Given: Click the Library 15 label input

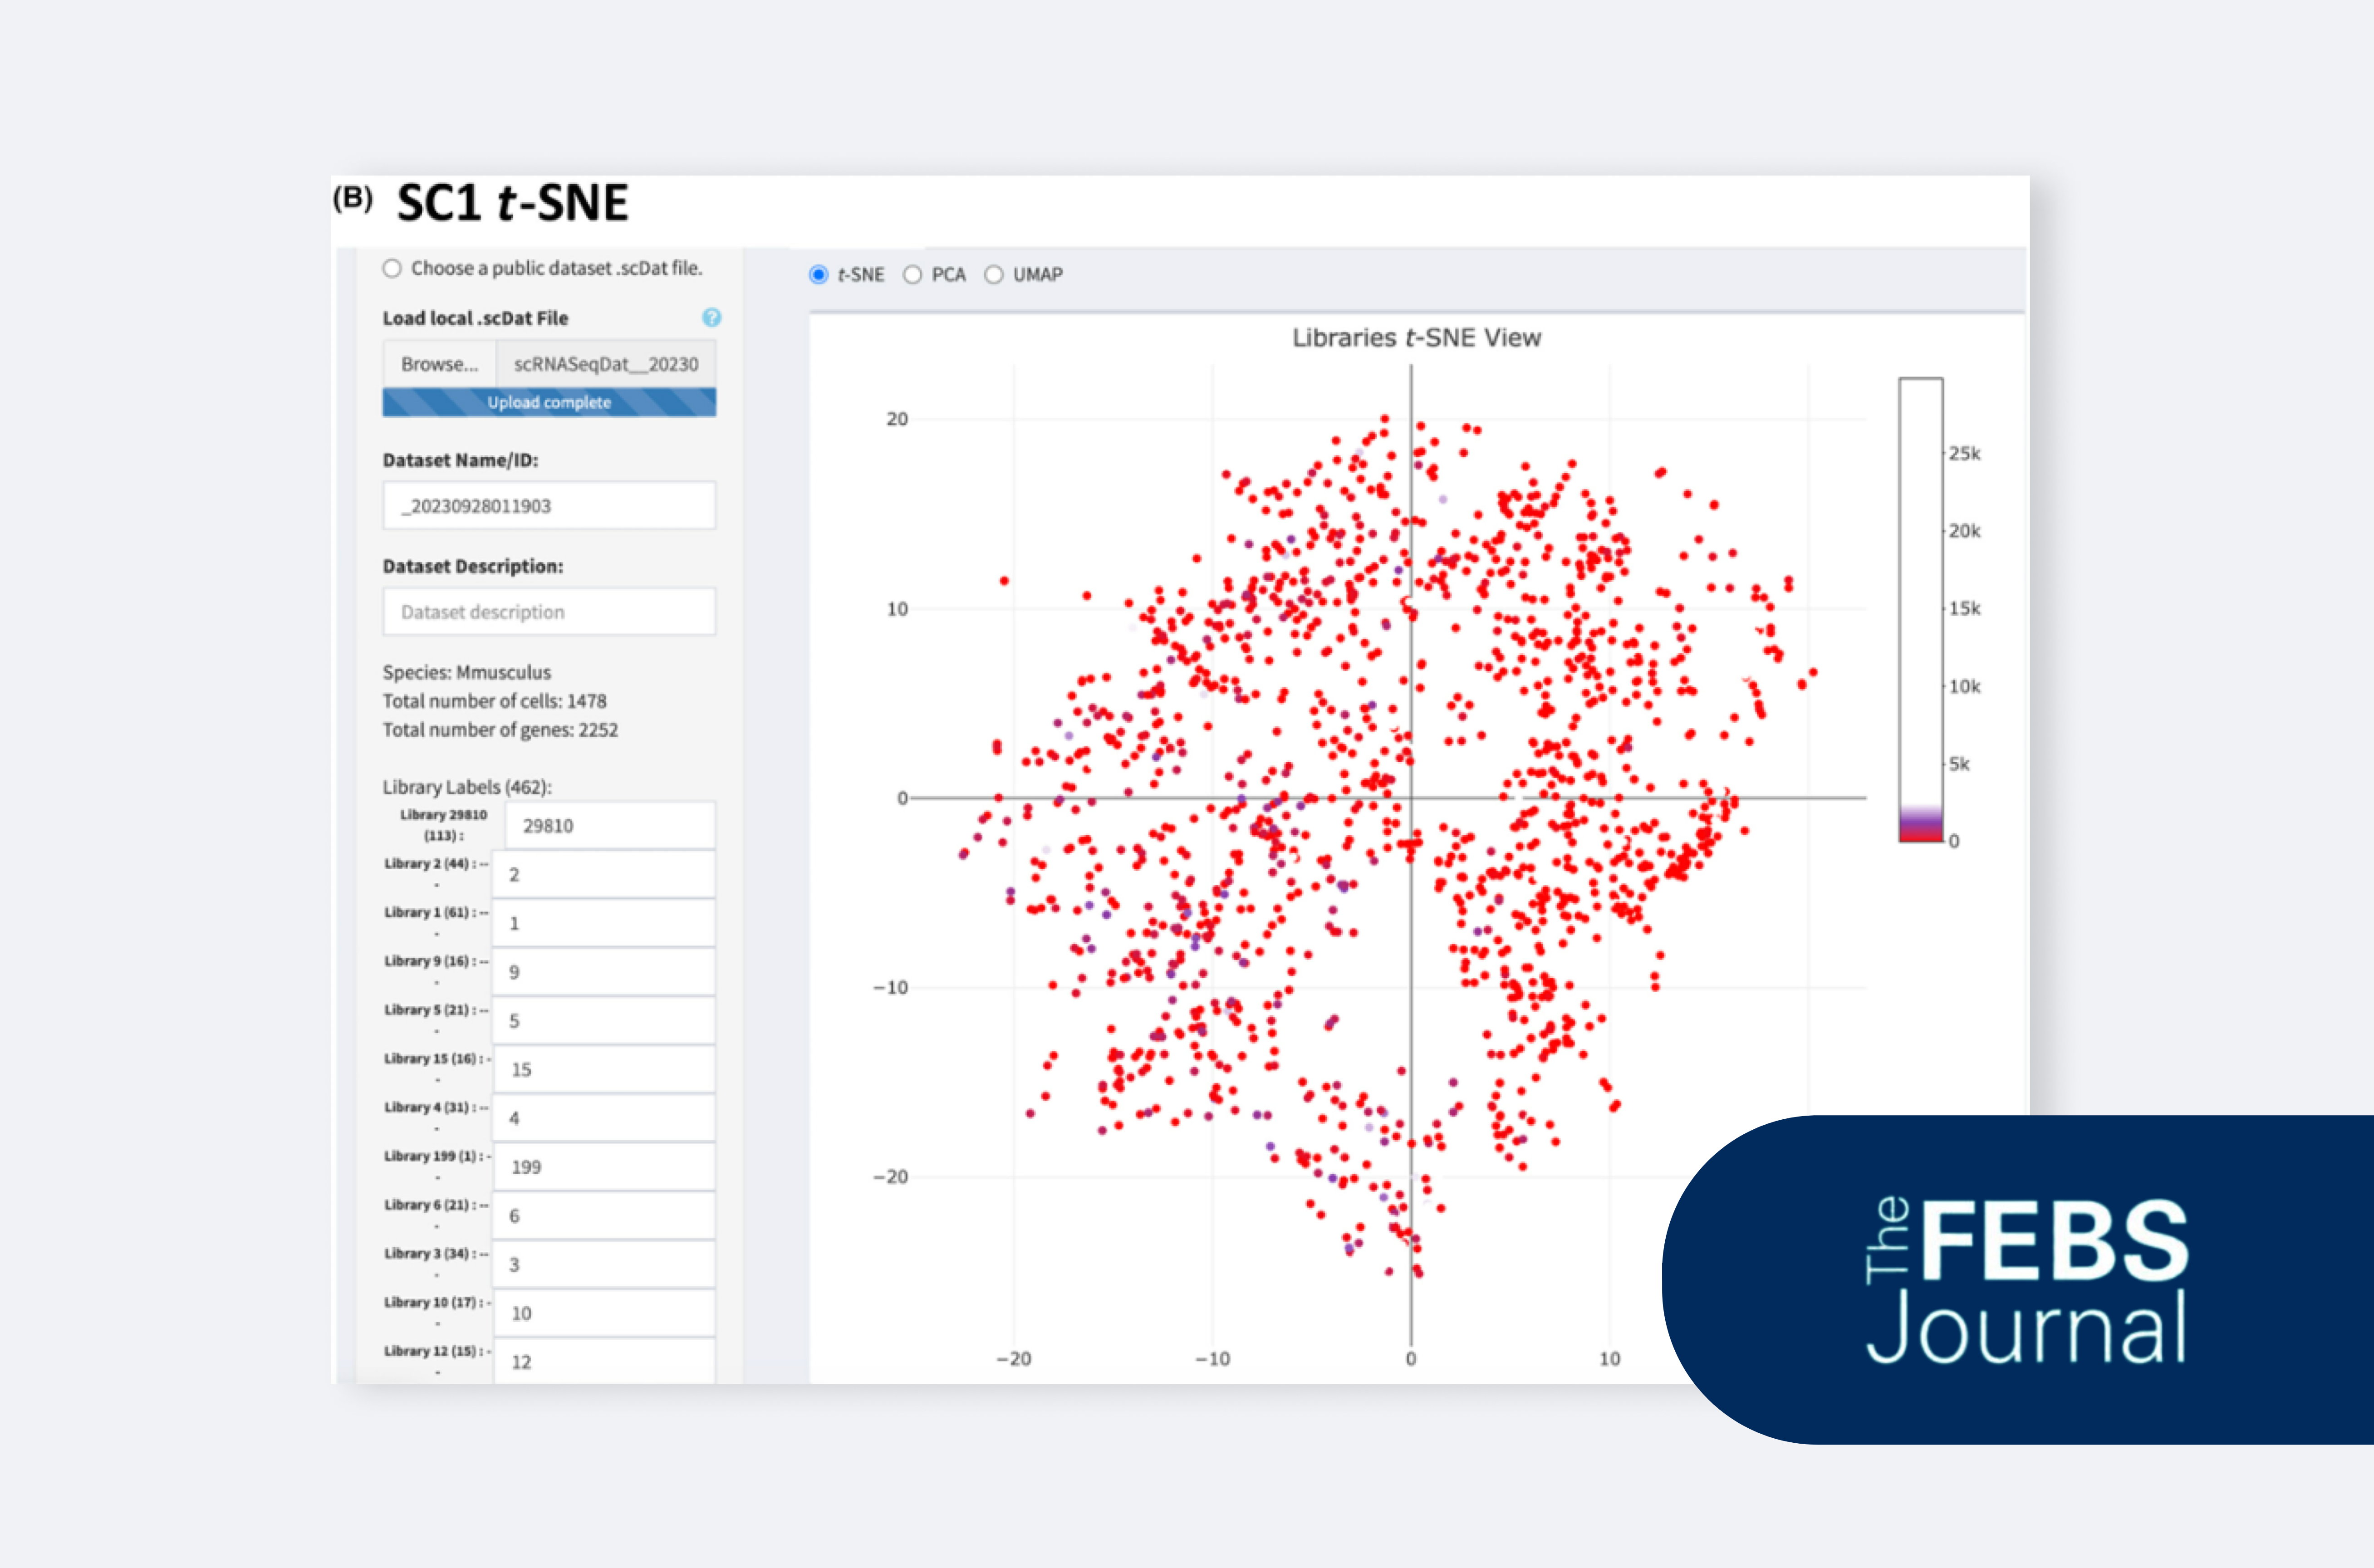Looking at the screenshot, I should pos(603,1068).
